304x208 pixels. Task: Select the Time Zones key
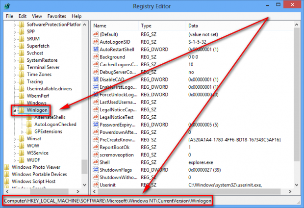coord(39,75)
